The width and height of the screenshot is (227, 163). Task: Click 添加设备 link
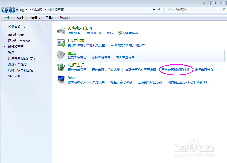click(74, 33)
